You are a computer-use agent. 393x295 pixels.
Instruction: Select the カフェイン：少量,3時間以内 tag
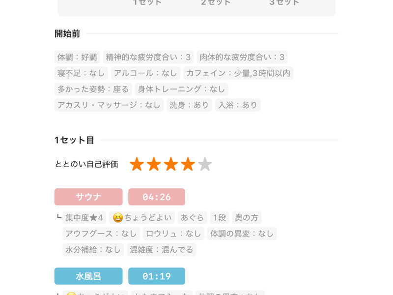click(238, 73)
